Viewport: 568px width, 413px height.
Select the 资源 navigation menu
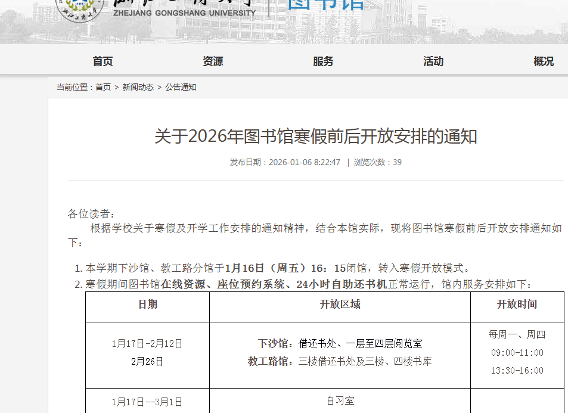(213, 61)
